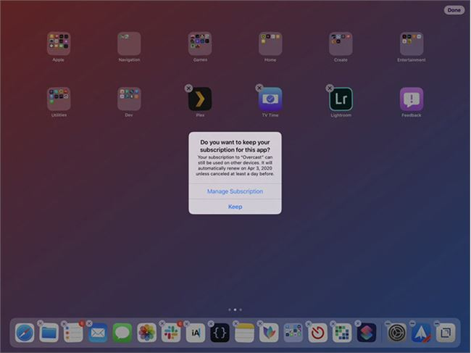Tap Manage Subscription in the dialog
The height and width of the screenshot is (353, 471).
pyautogui.click(x=235, y=191)
